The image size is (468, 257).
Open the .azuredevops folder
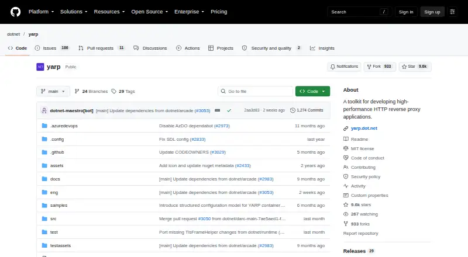point(64,126)
